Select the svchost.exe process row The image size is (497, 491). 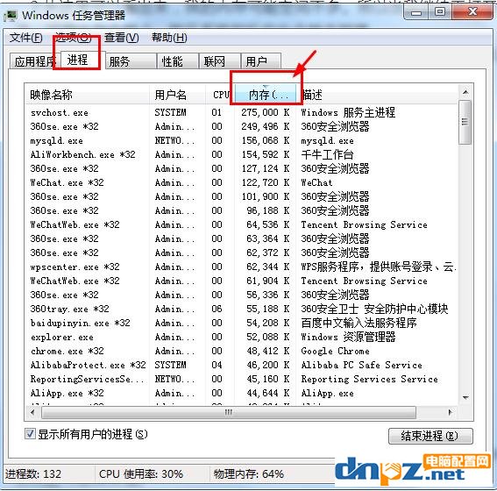pos(241,112)
